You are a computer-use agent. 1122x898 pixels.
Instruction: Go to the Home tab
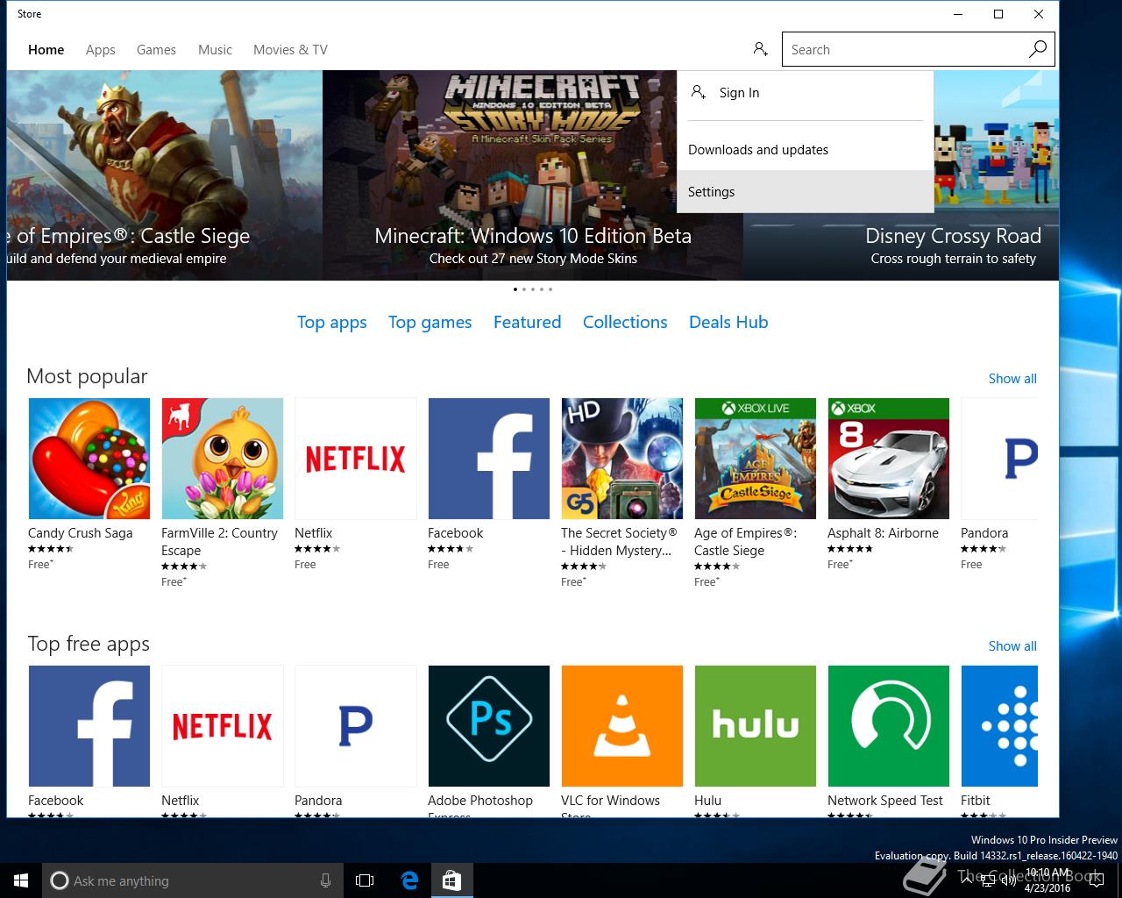click(x=46, y=50)
